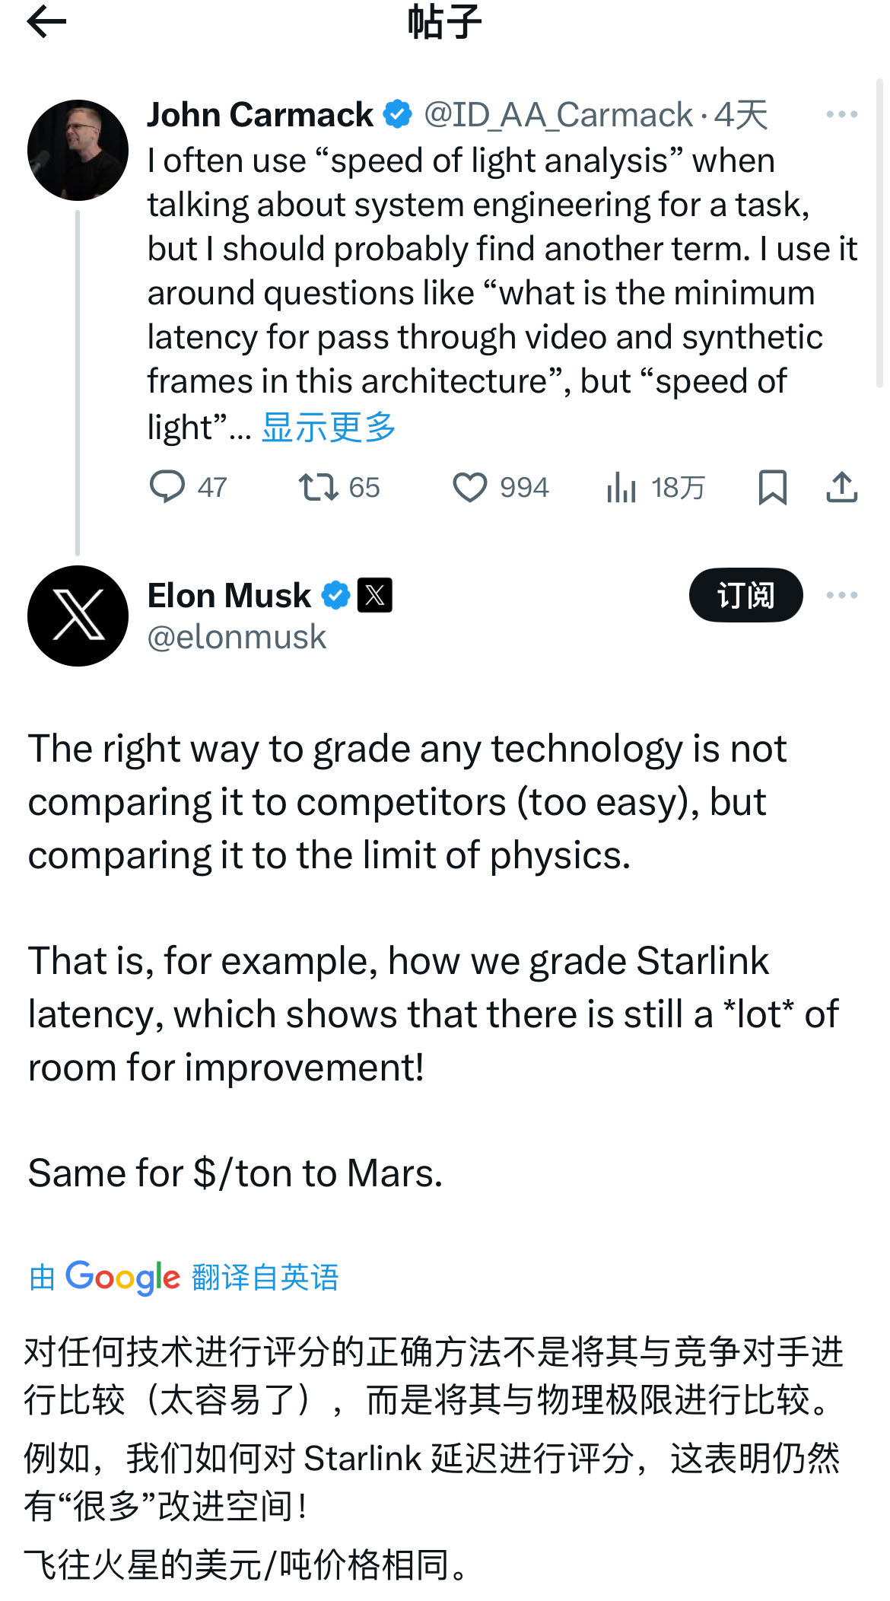
Task: Expand post with 显示更多 link
Action: tap(329, 427)
